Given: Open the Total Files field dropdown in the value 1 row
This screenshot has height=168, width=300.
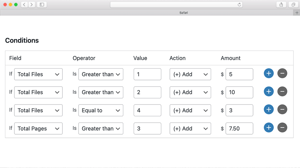Looking at the screenshot, I should 38,74.
